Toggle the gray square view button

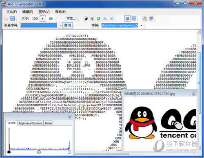(x=127, y=19)
